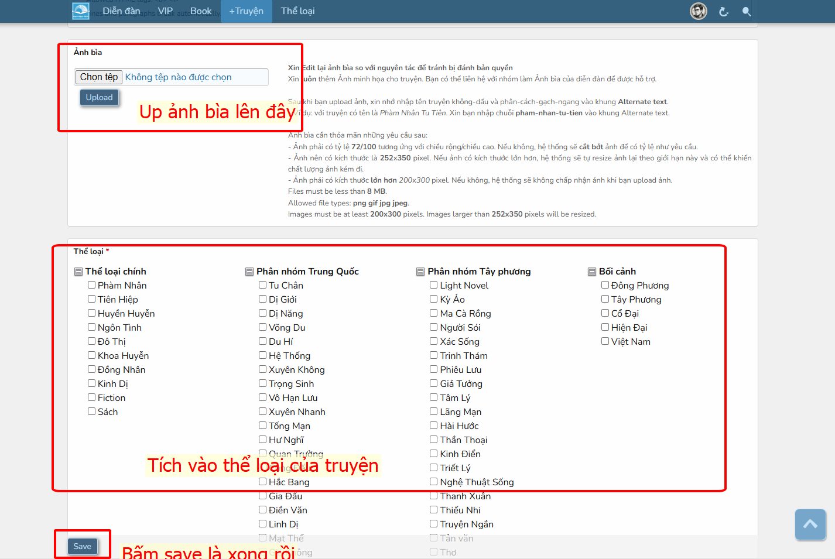
Task: Click the site logo book icon
Action: pyautogui.click(x=81, y=11)
